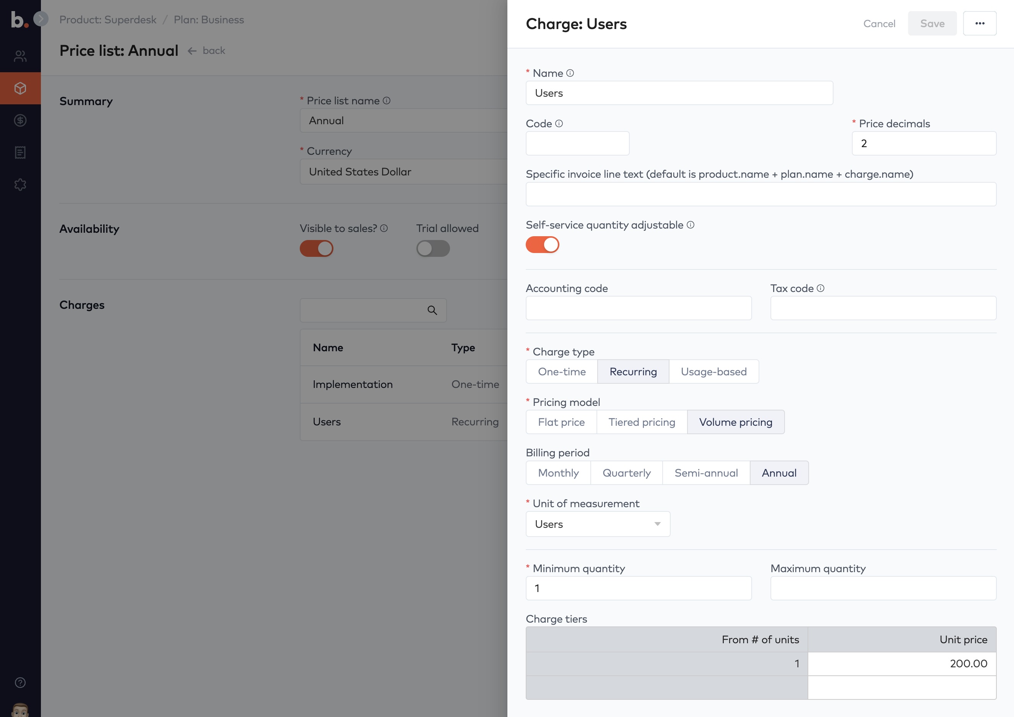Viewport: 1014px width, 717px height.
Task: Click the 200.00 unit price cell
Action: click(902, 663)
